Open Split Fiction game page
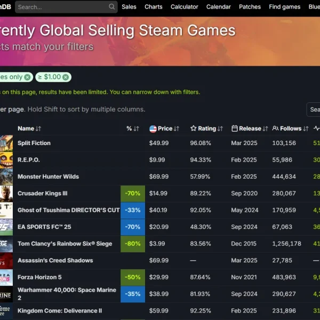This screenshot has height=320, width=320. tap(34, 143)
